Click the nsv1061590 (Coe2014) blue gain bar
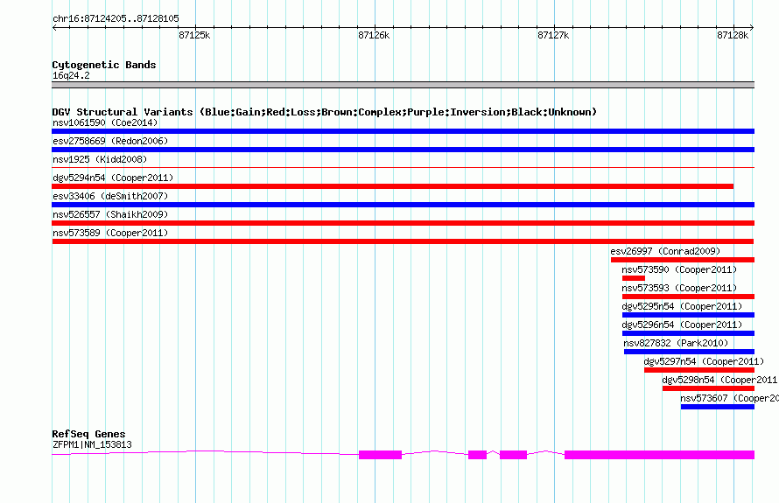The width and height of the screenshot is (779, 503). (x=403, y=131)
